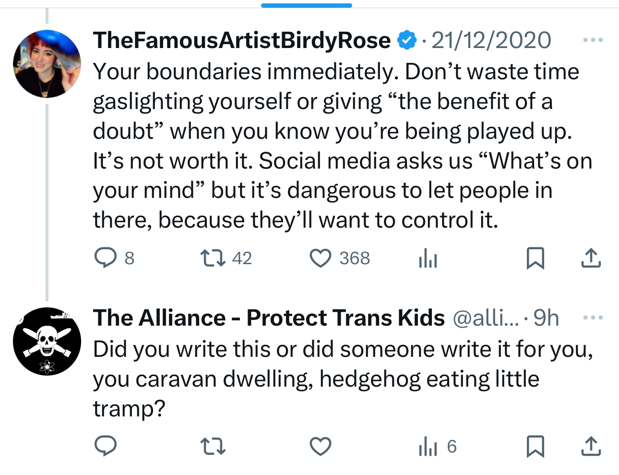Viewport: 619px width, 475px height.
Task: Retweet The Alliance's reply
Action: (213, 446)
